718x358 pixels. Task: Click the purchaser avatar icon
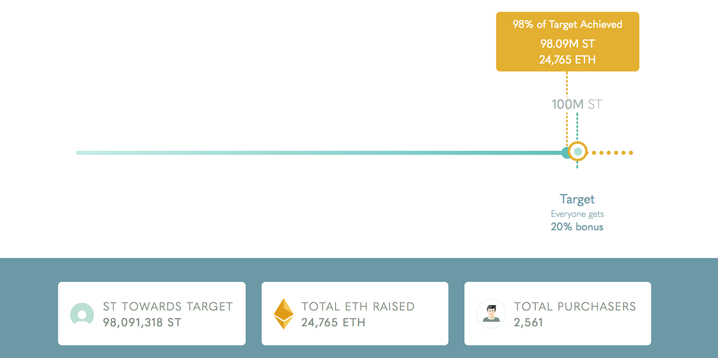tap(491, 314)
